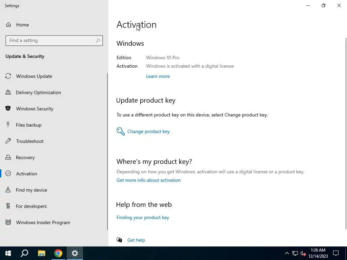Launch Google Chrome from taskbar
Image resolution: width=347 pixels, height=260 pixels.
58,253
